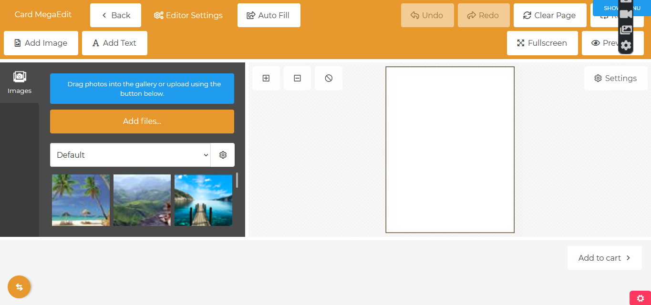Click the orange swap arrows floating button

tap(19, 287)
